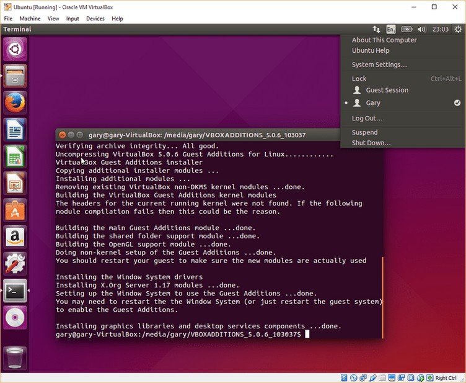
Task: Click 'Installing graphics libraries' output line
Action: pos(198,326)
